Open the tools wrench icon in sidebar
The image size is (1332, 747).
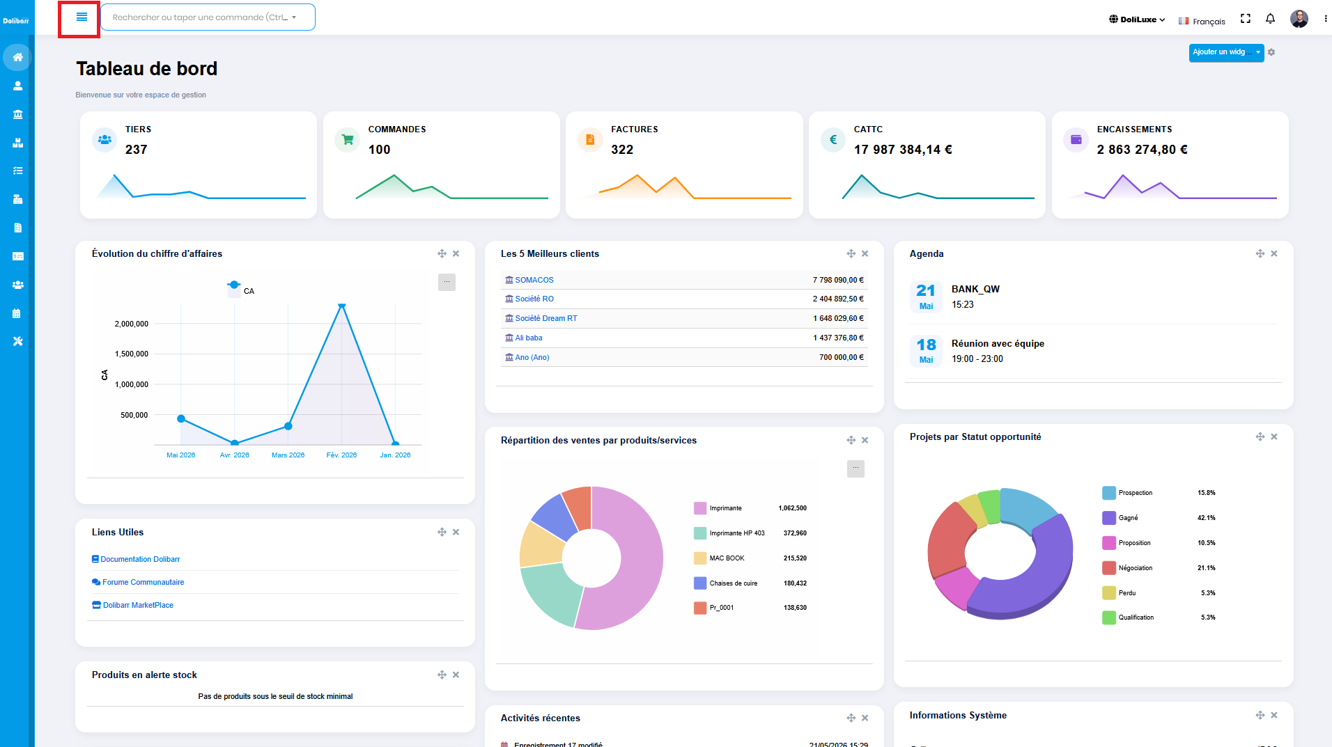pos(17,341)
